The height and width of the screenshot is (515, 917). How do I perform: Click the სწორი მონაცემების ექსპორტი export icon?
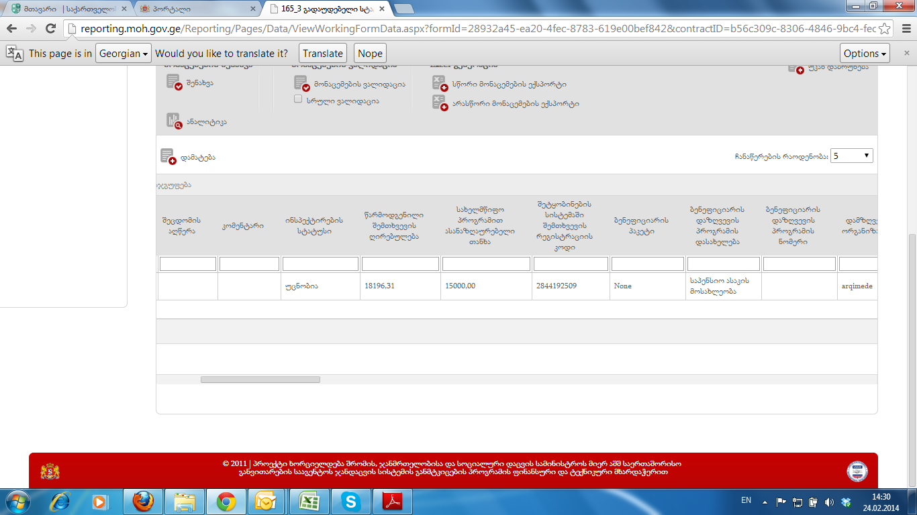click(x=440, y=83)
